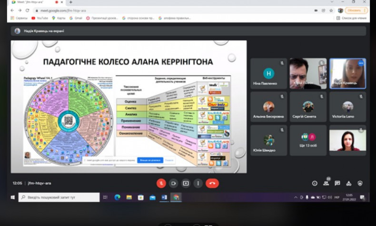Screen dimensions: 376x226
Task: Open the reading list button
Action: point(352,18)
